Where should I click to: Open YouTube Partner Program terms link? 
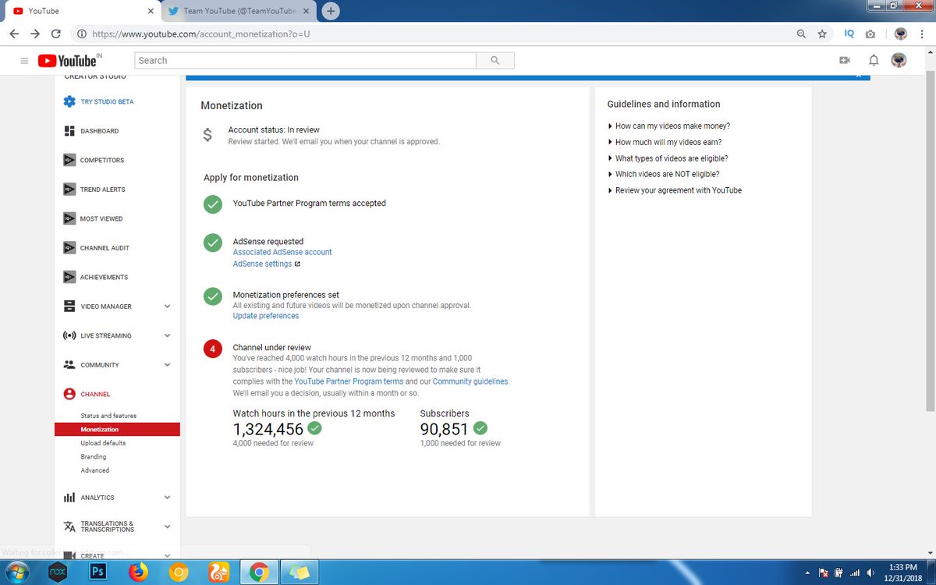pyautogui.click(x=349, y=381)
